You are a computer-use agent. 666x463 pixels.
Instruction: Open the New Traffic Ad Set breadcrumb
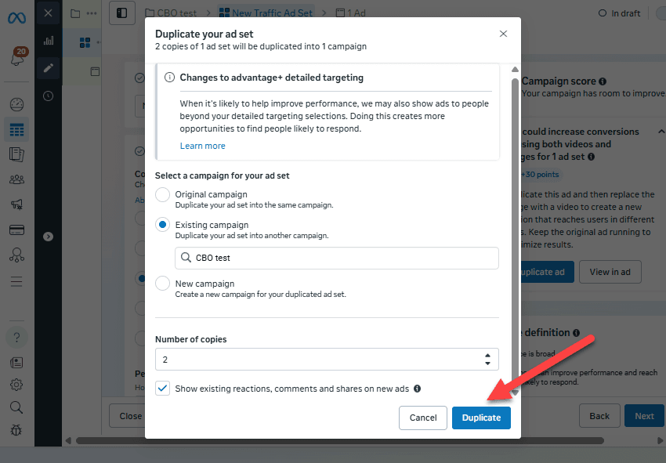point(266,13)
